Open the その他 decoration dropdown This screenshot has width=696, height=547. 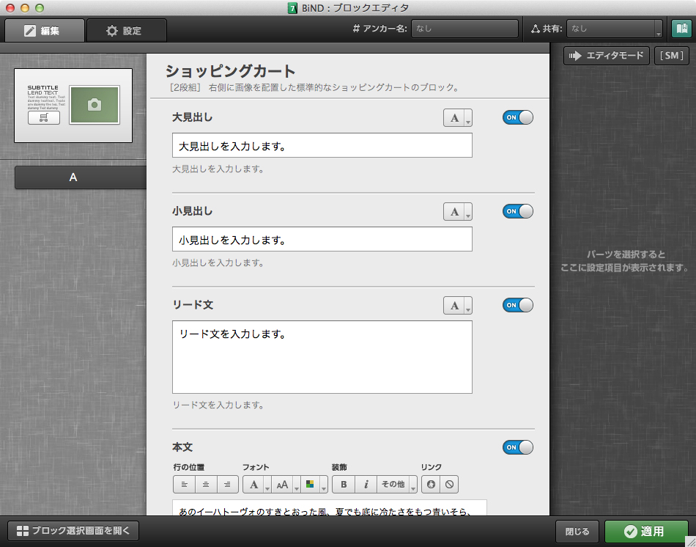(397, 485)
